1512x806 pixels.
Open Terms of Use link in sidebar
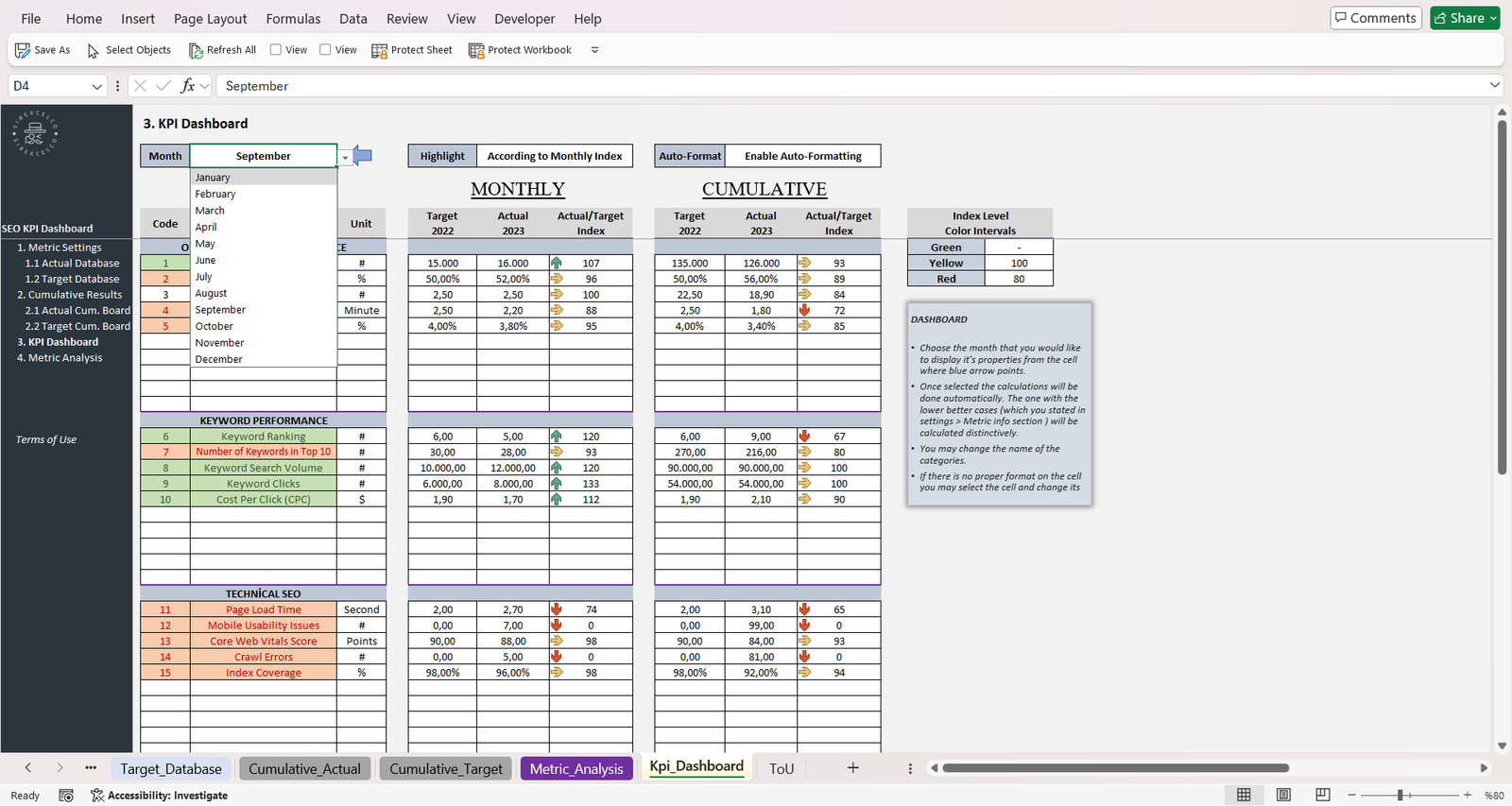coord(46,439)
